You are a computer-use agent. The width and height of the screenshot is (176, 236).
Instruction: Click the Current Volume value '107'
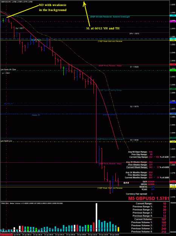(x=164, y=219)
